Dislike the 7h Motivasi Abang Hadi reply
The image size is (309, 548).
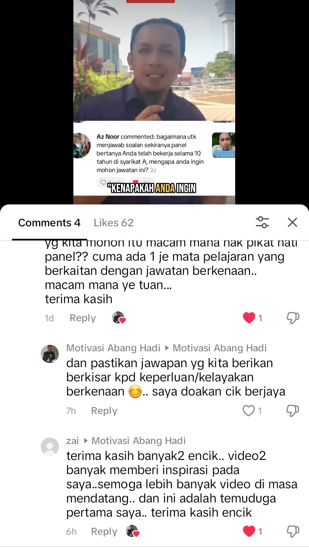click(x=293, y=411)
